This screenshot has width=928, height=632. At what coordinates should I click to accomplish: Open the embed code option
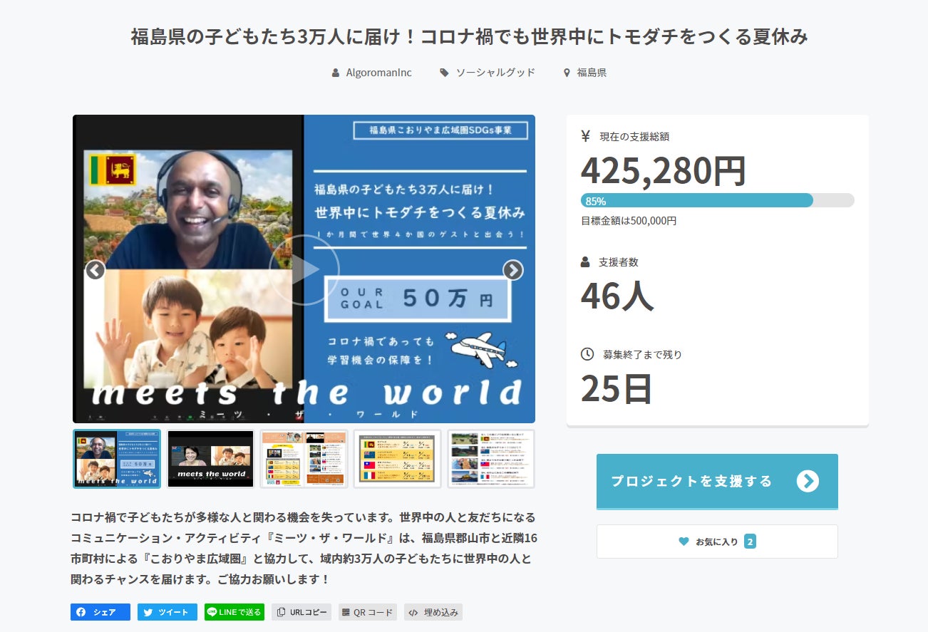pos(433,612)
